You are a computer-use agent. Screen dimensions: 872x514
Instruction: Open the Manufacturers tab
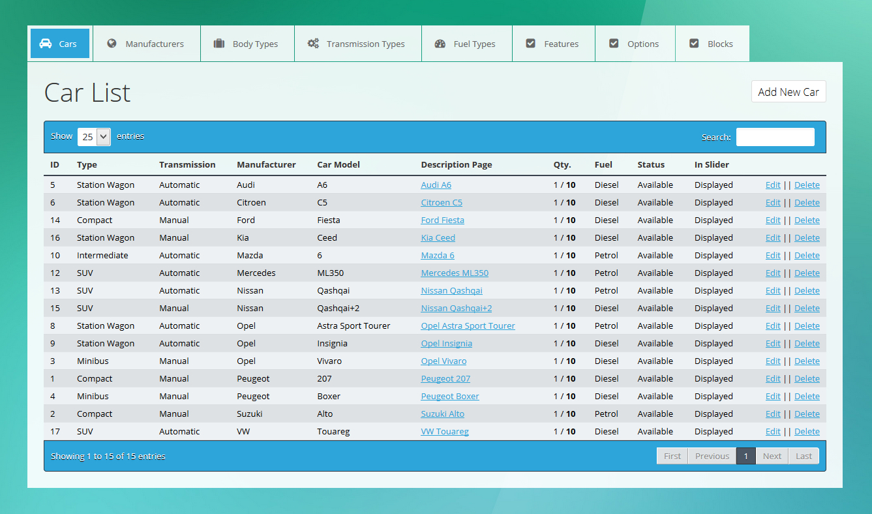tap(147, 44)
